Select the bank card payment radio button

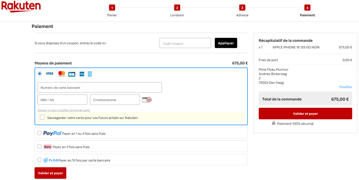point(40,74)
